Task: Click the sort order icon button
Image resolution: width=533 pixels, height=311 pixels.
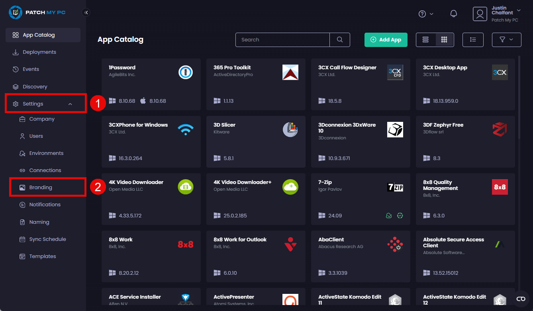Action: coord(473,40)
